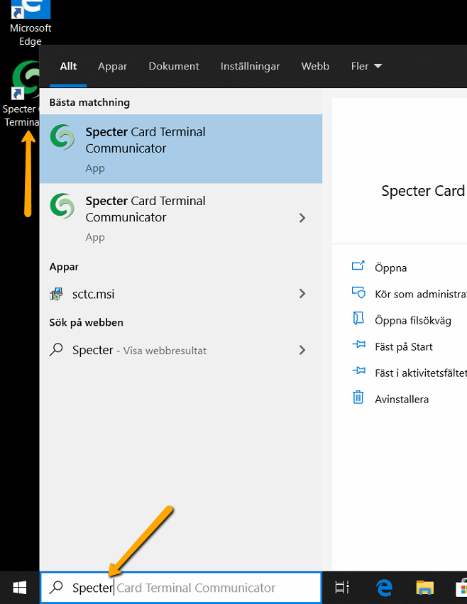Select Öppna filsökväg option

pos(412,320)
